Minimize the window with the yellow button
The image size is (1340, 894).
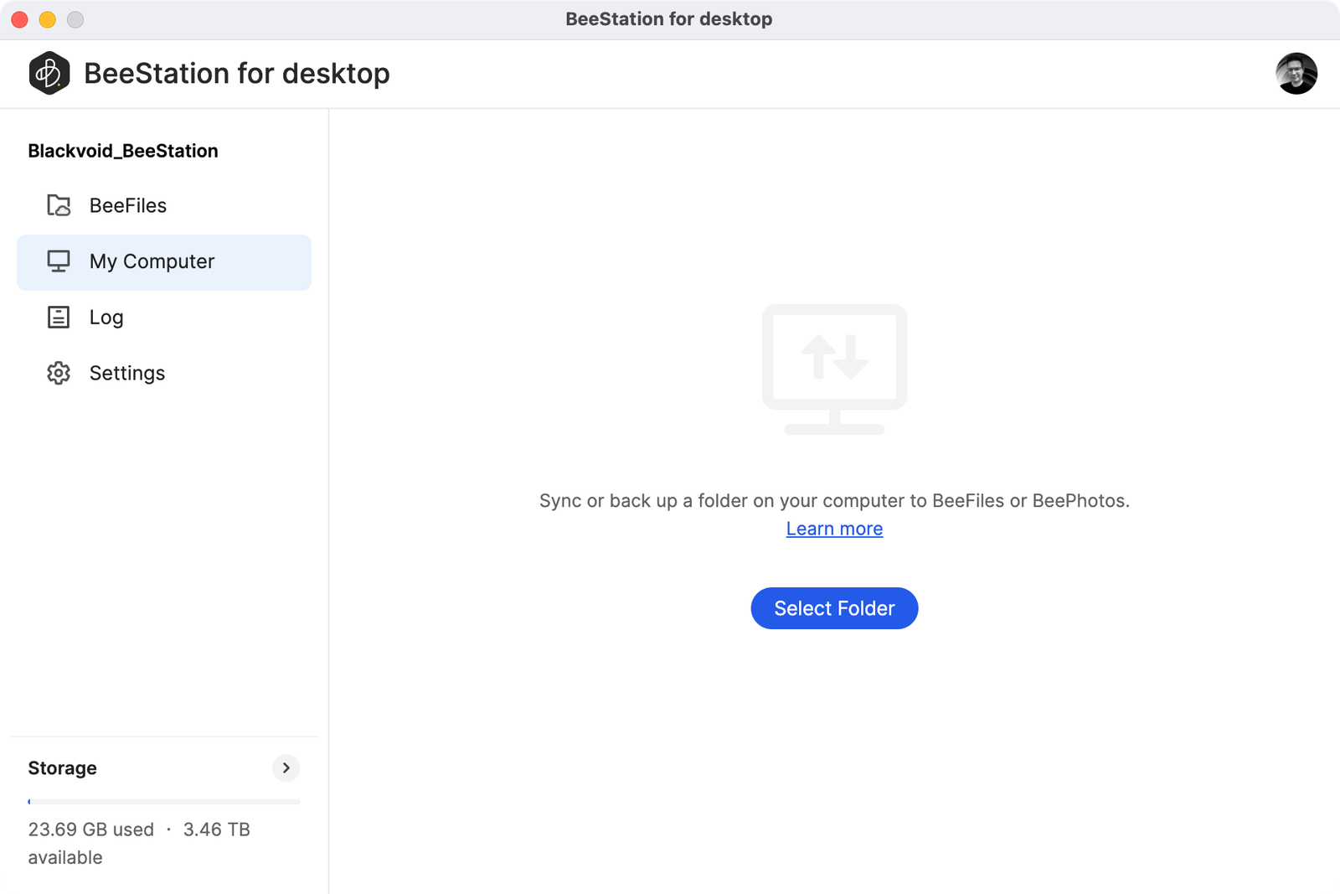48,19
